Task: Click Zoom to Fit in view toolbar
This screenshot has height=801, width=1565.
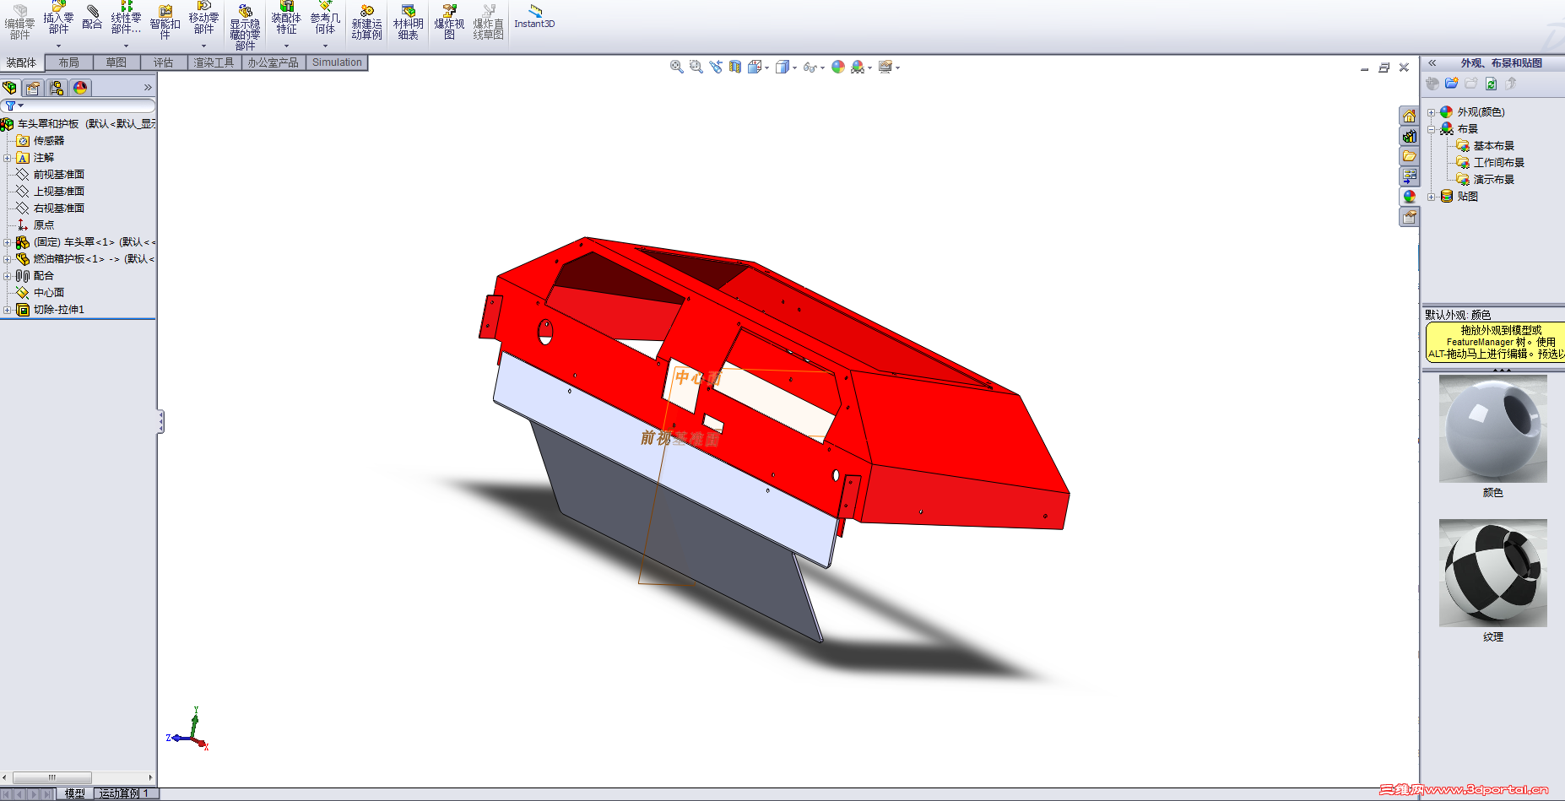Action: coord(676,67)
